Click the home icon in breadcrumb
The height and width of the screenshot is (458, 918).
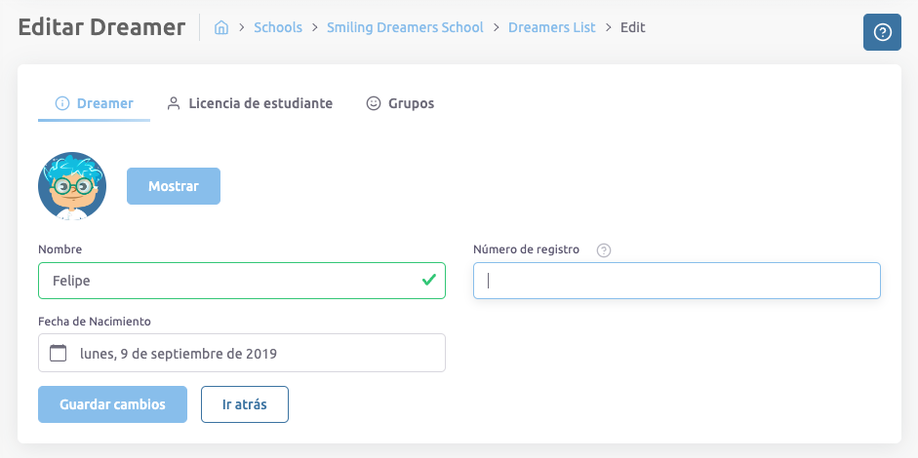(x=221, y=27)
